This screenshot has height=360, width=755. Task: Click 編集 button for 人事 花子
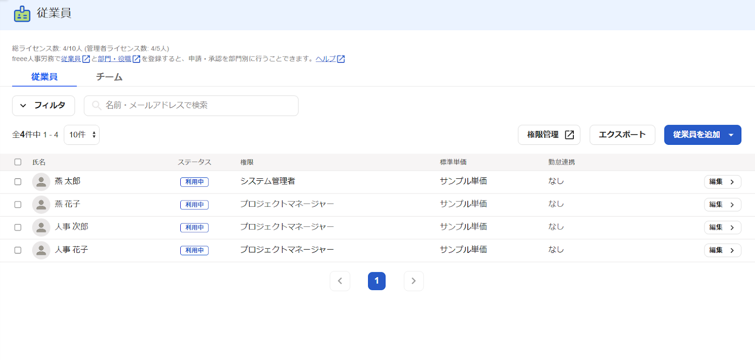pos(722,250)
